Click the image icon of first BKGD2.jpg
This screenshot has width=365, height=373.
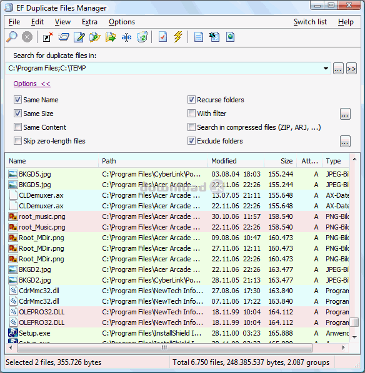click(13, 269)
